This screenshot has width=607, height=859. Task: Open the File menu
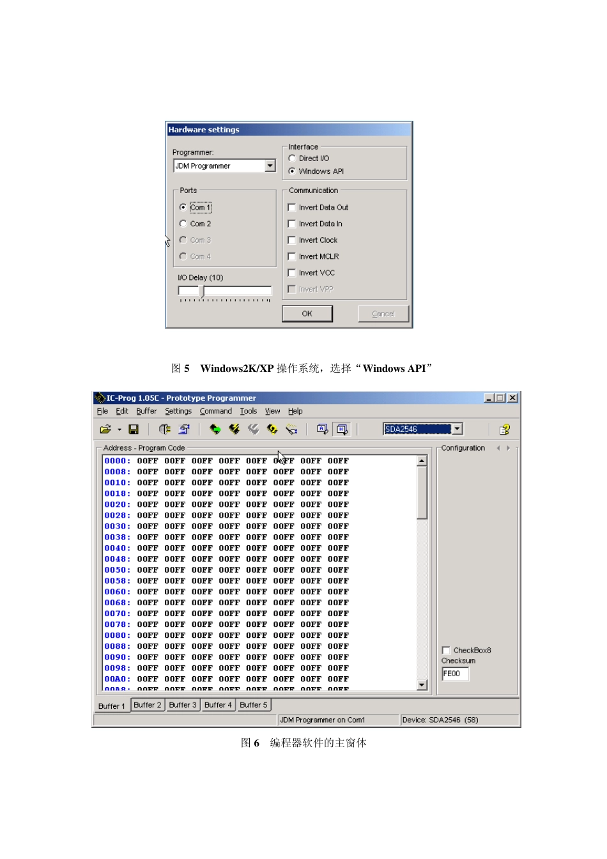click(x=102, y=411)
